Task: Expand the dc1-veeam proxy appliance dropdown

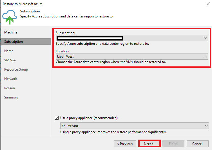Action: coord(134,126)
